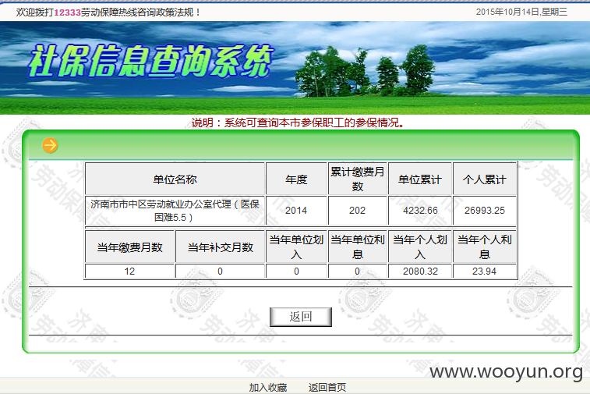Viewport: 590px width, 394px height.
Task: Click the employer name cell 济南市市中区劳动就业办公室代理
Action: pos(175,211)
